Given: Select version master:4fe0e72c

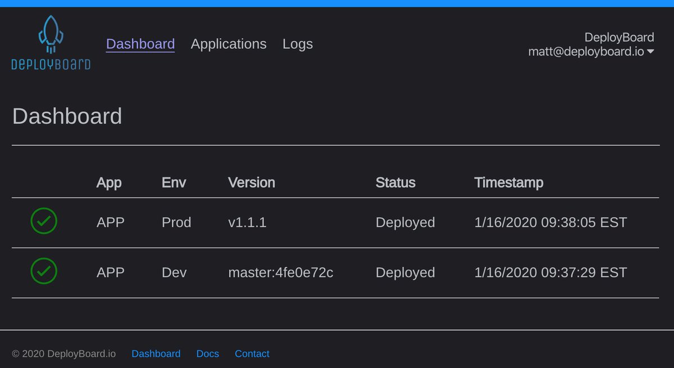Looking at the screenshot, I should point(281,272).
